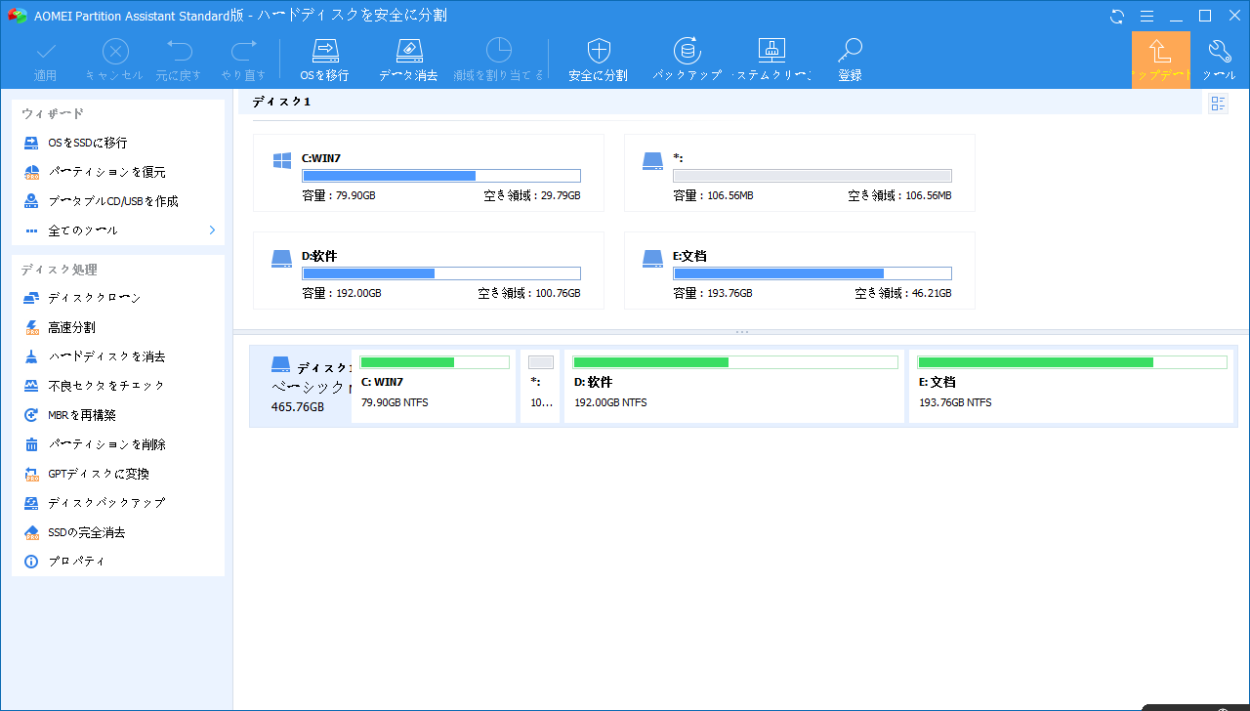Click the small *: block in disk map
This screenshot has width=1250, height=711.
pos(540,387)
